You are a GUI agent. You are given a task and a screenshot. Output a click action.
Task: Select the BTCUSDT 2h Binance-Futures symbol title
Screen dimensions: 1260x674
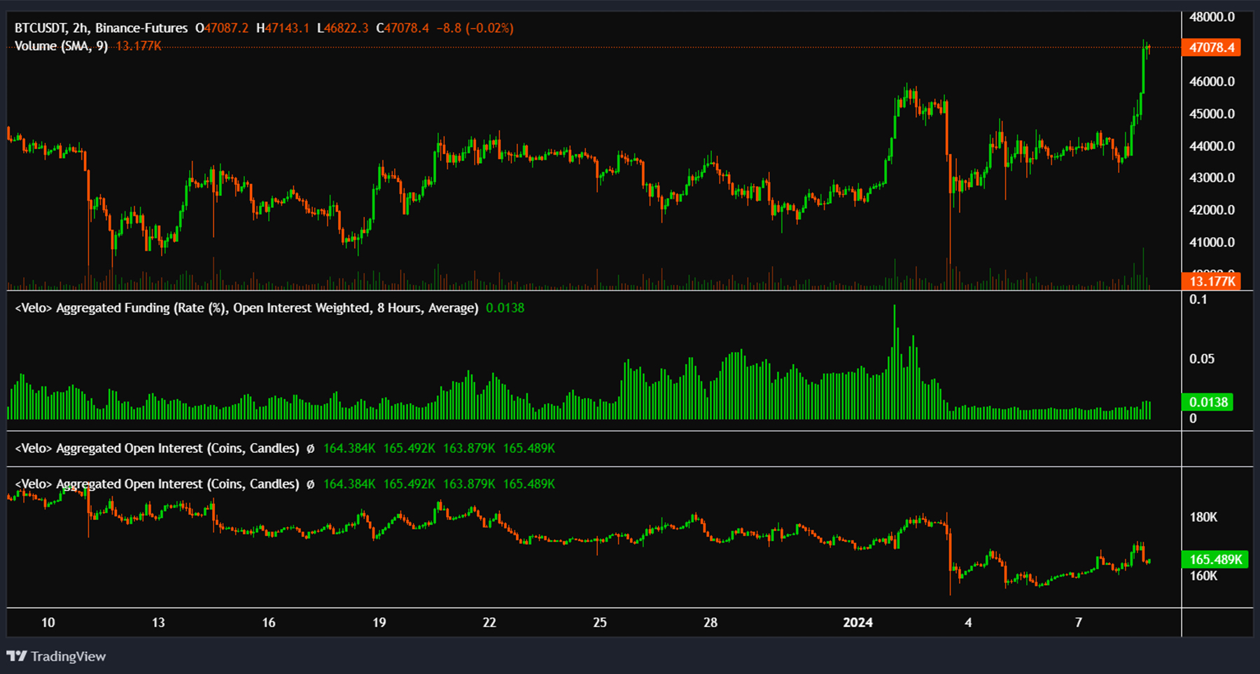101,28
